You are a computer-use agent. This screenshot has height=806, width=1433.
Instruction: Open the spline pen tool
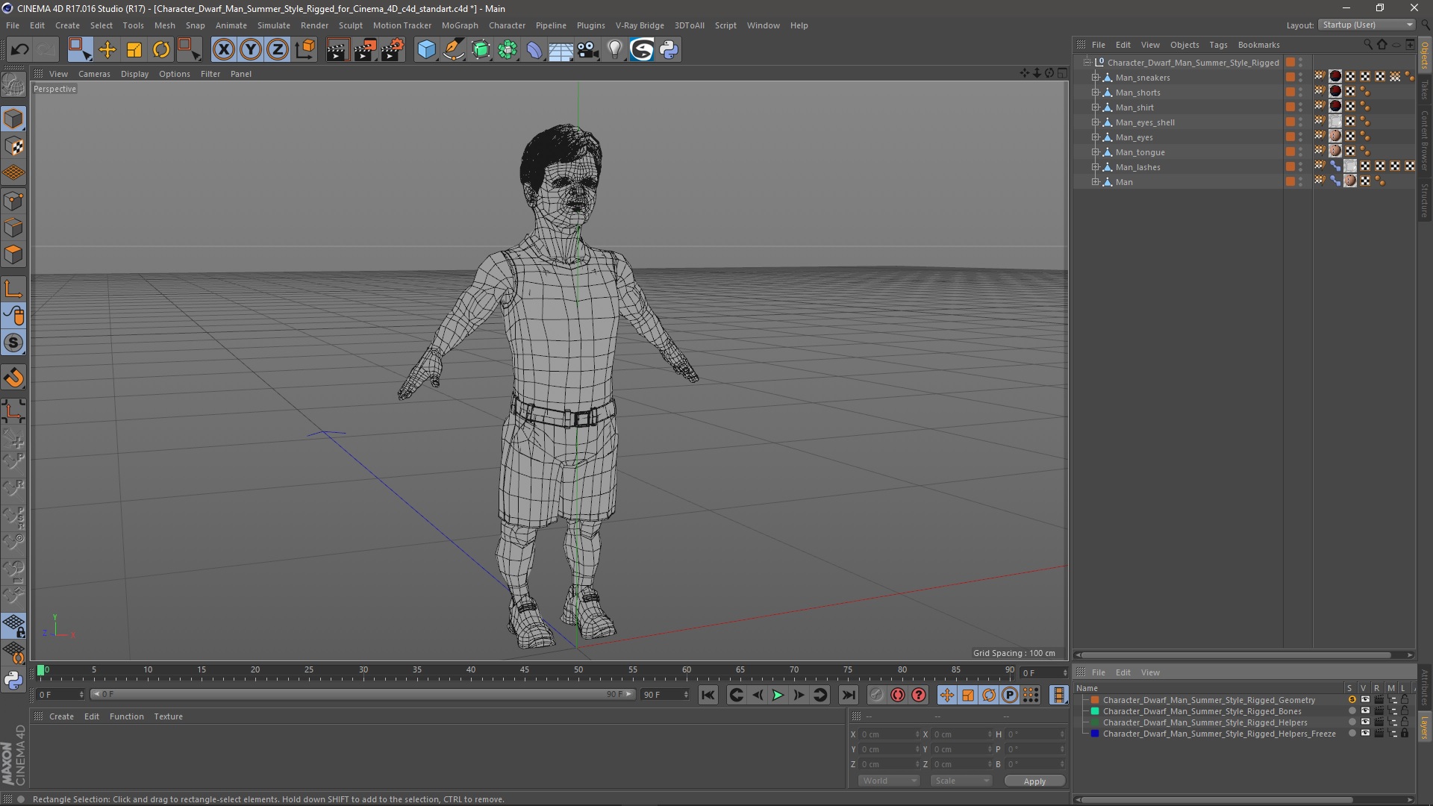(x=454, y=50)
